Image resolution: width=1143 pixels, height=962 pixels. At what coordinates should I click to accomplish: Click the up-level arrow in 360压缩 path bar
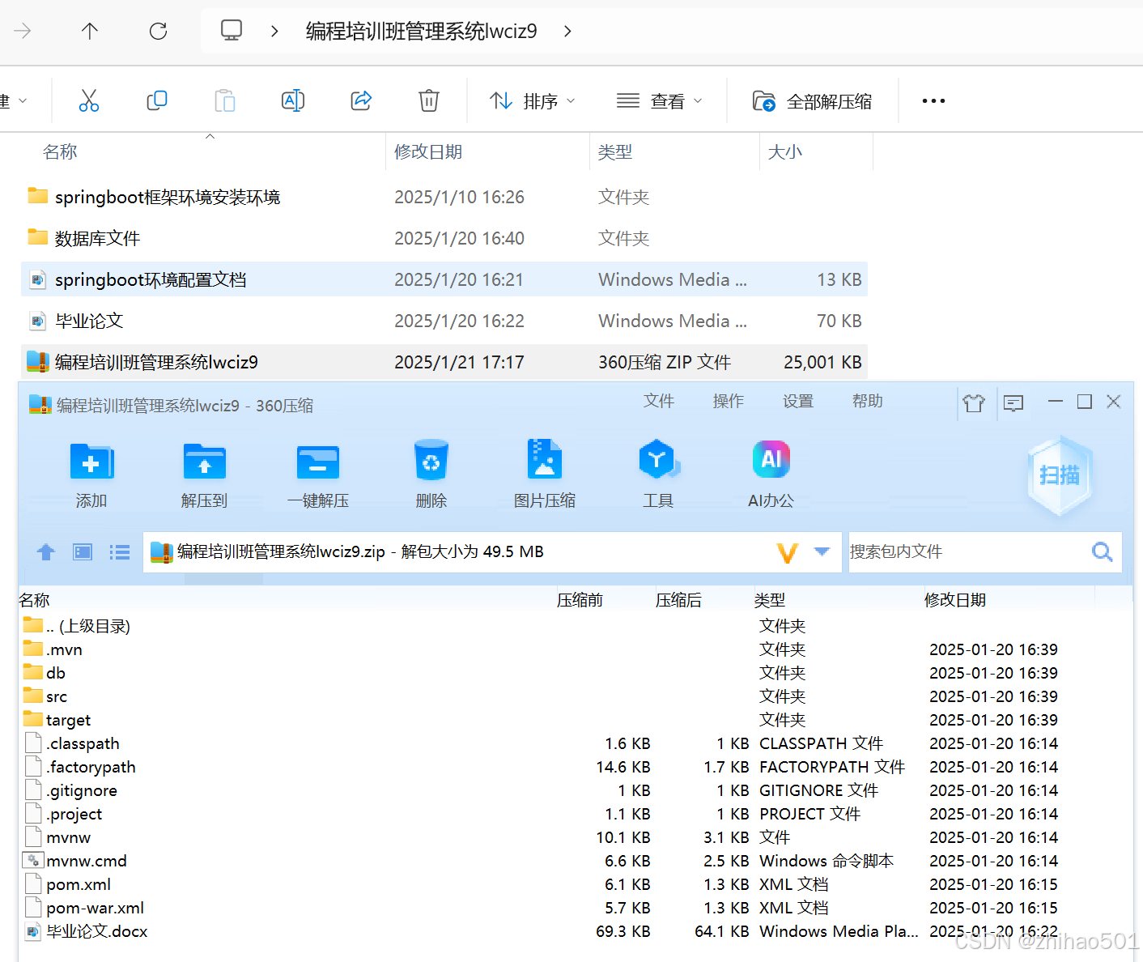[x=46, y=552]
